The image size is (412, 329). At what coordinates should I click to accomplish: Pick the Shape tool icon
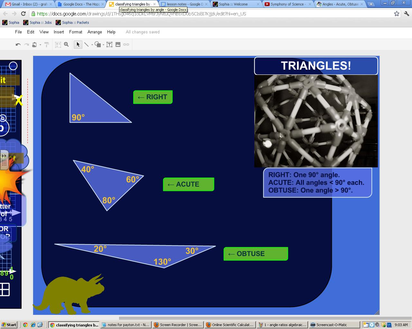[x=98, y=45]
